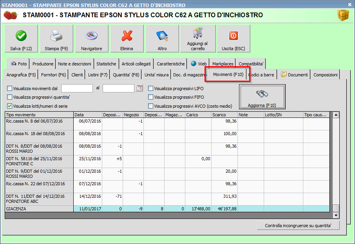
Task: Select row DDT N. 8/DDT del 08/08/2016
Action: point(167,149)
